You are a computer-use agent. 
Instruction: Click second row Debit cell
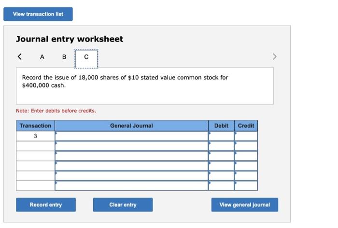tap(221, 146)
